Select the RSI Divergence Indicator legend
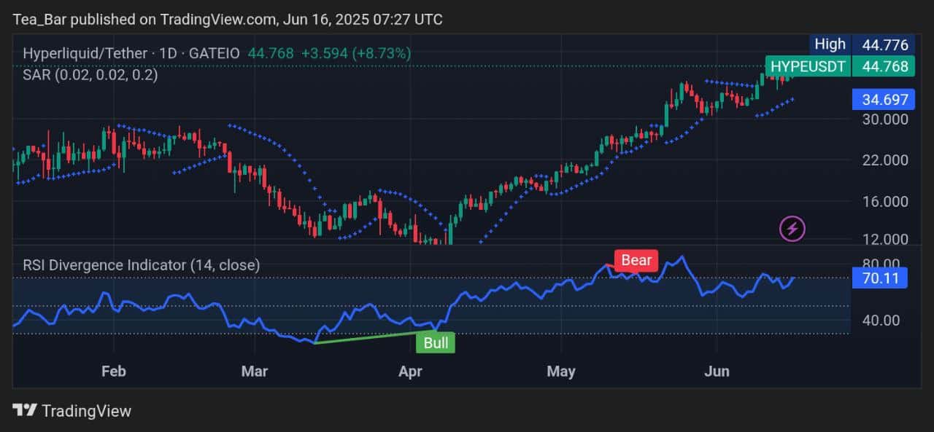The width and height of the screenshot is (934, 432). point(142,265)
